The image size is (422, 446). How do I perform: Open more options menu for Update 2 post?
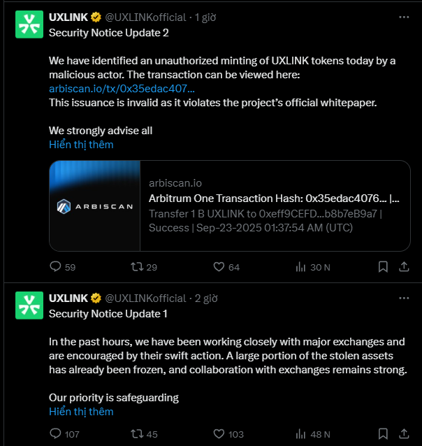pyautogui.click(x=404, y=17)
